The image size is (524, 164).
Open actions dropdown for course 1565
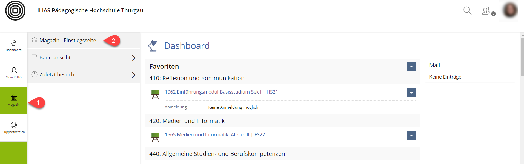coord(411,136)
